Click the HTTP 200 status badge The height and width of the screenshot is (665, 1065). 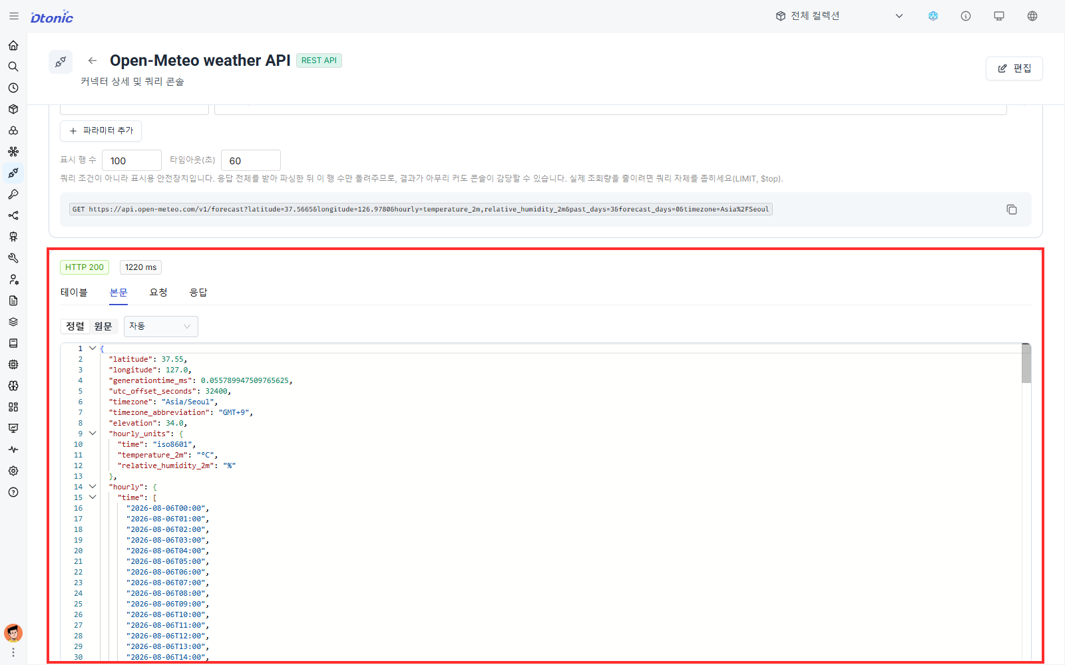85,267
